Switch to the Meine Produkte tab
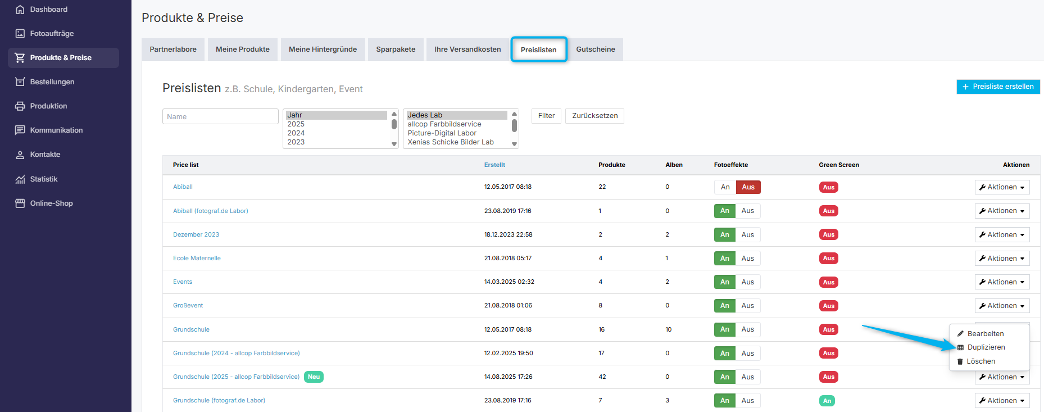This screenshot has width=1044, height=412. tap(243, 49)
